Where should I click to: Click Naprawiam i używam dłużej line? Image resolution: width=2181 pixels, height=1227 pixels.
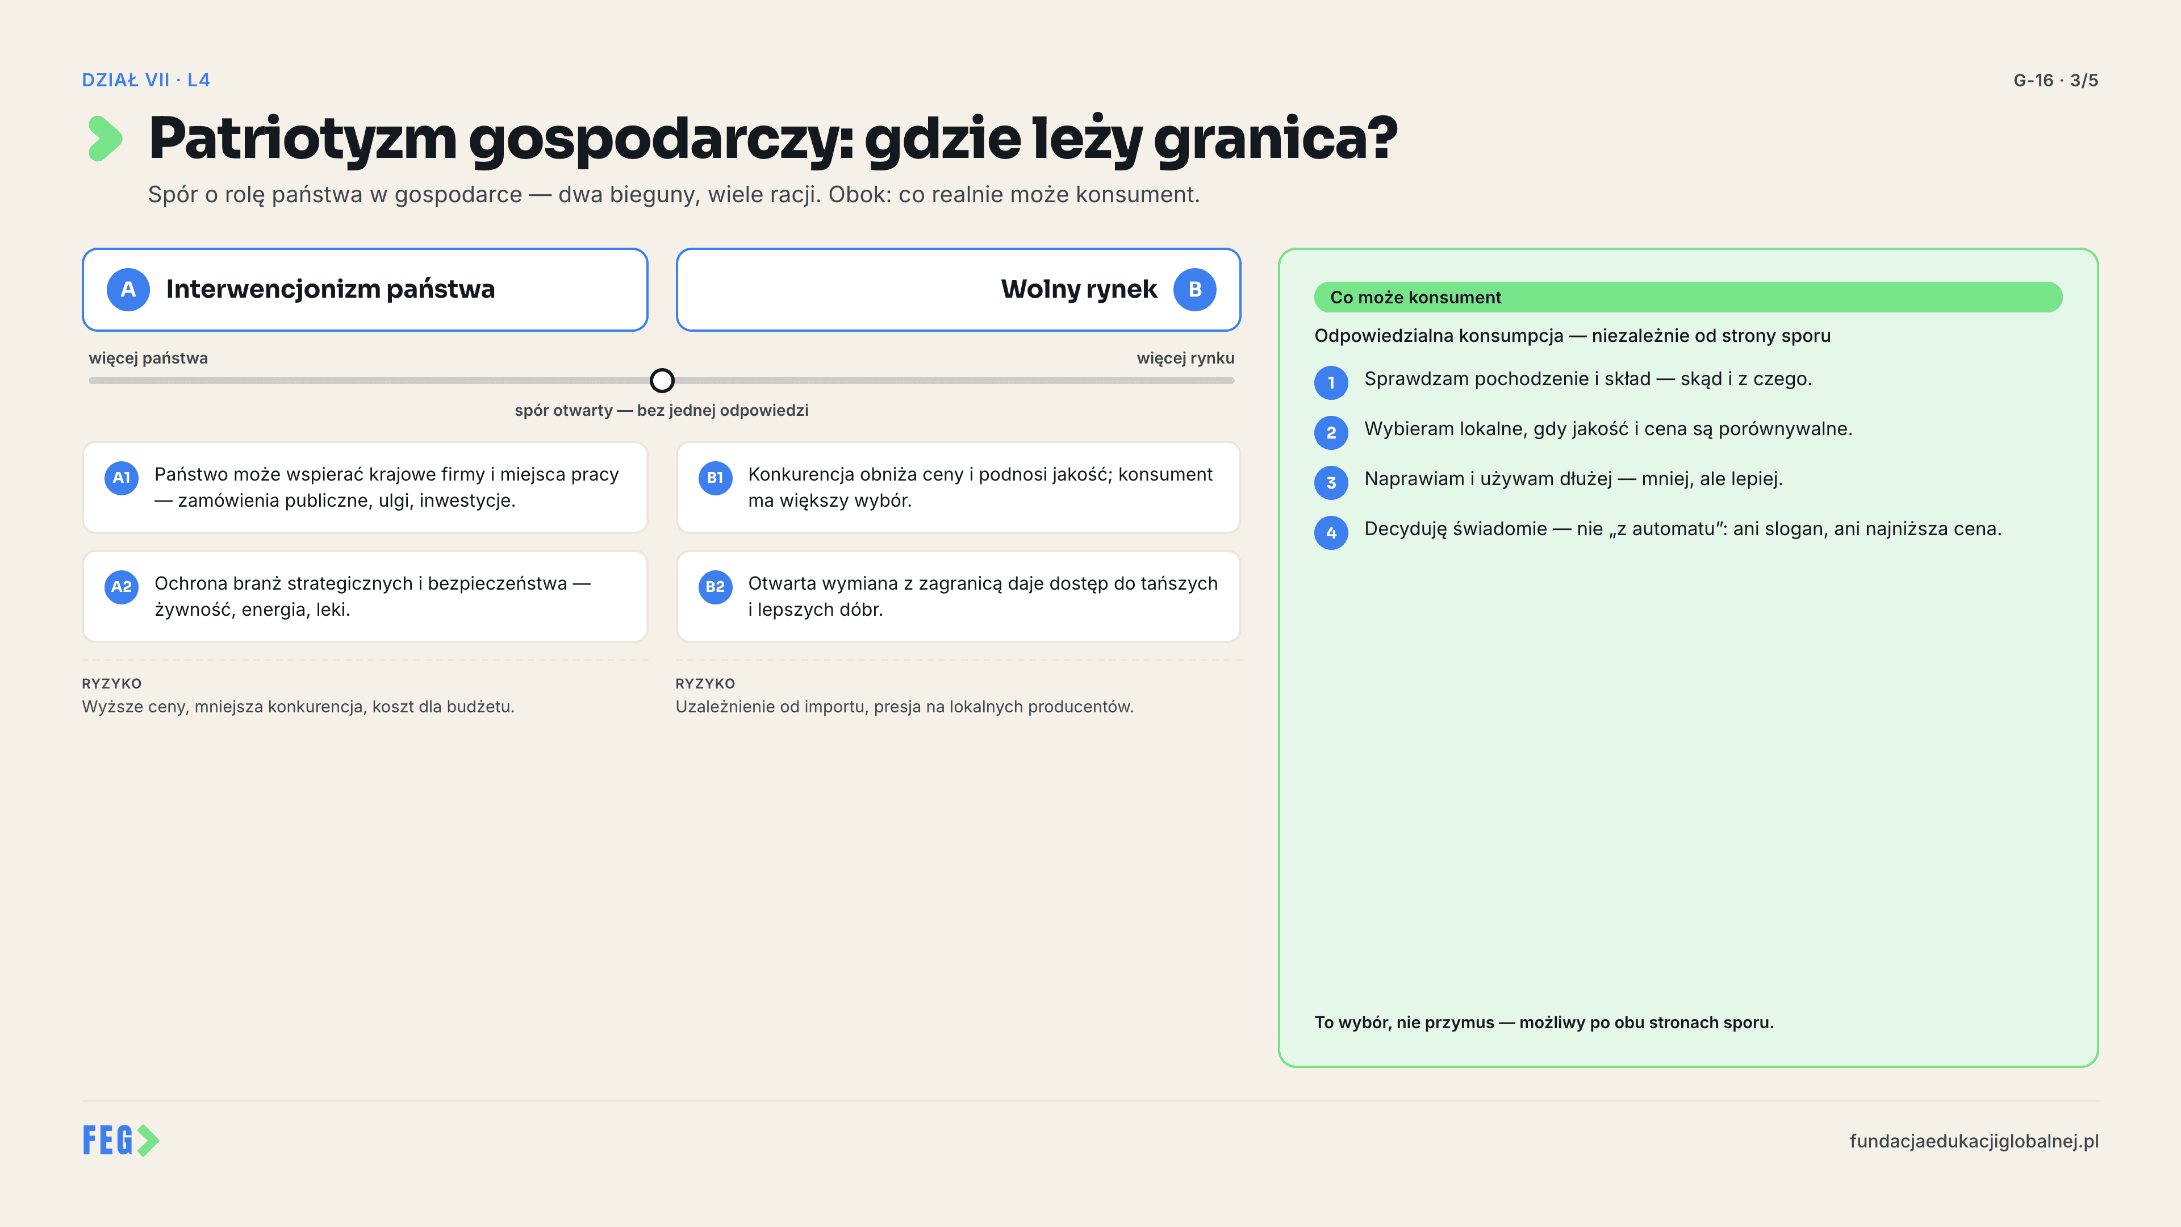(1574, 479)
